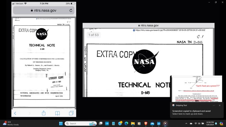The image size is (226, 127).
Task: Open the orange play-button media taskbar app
Action: 139,124
